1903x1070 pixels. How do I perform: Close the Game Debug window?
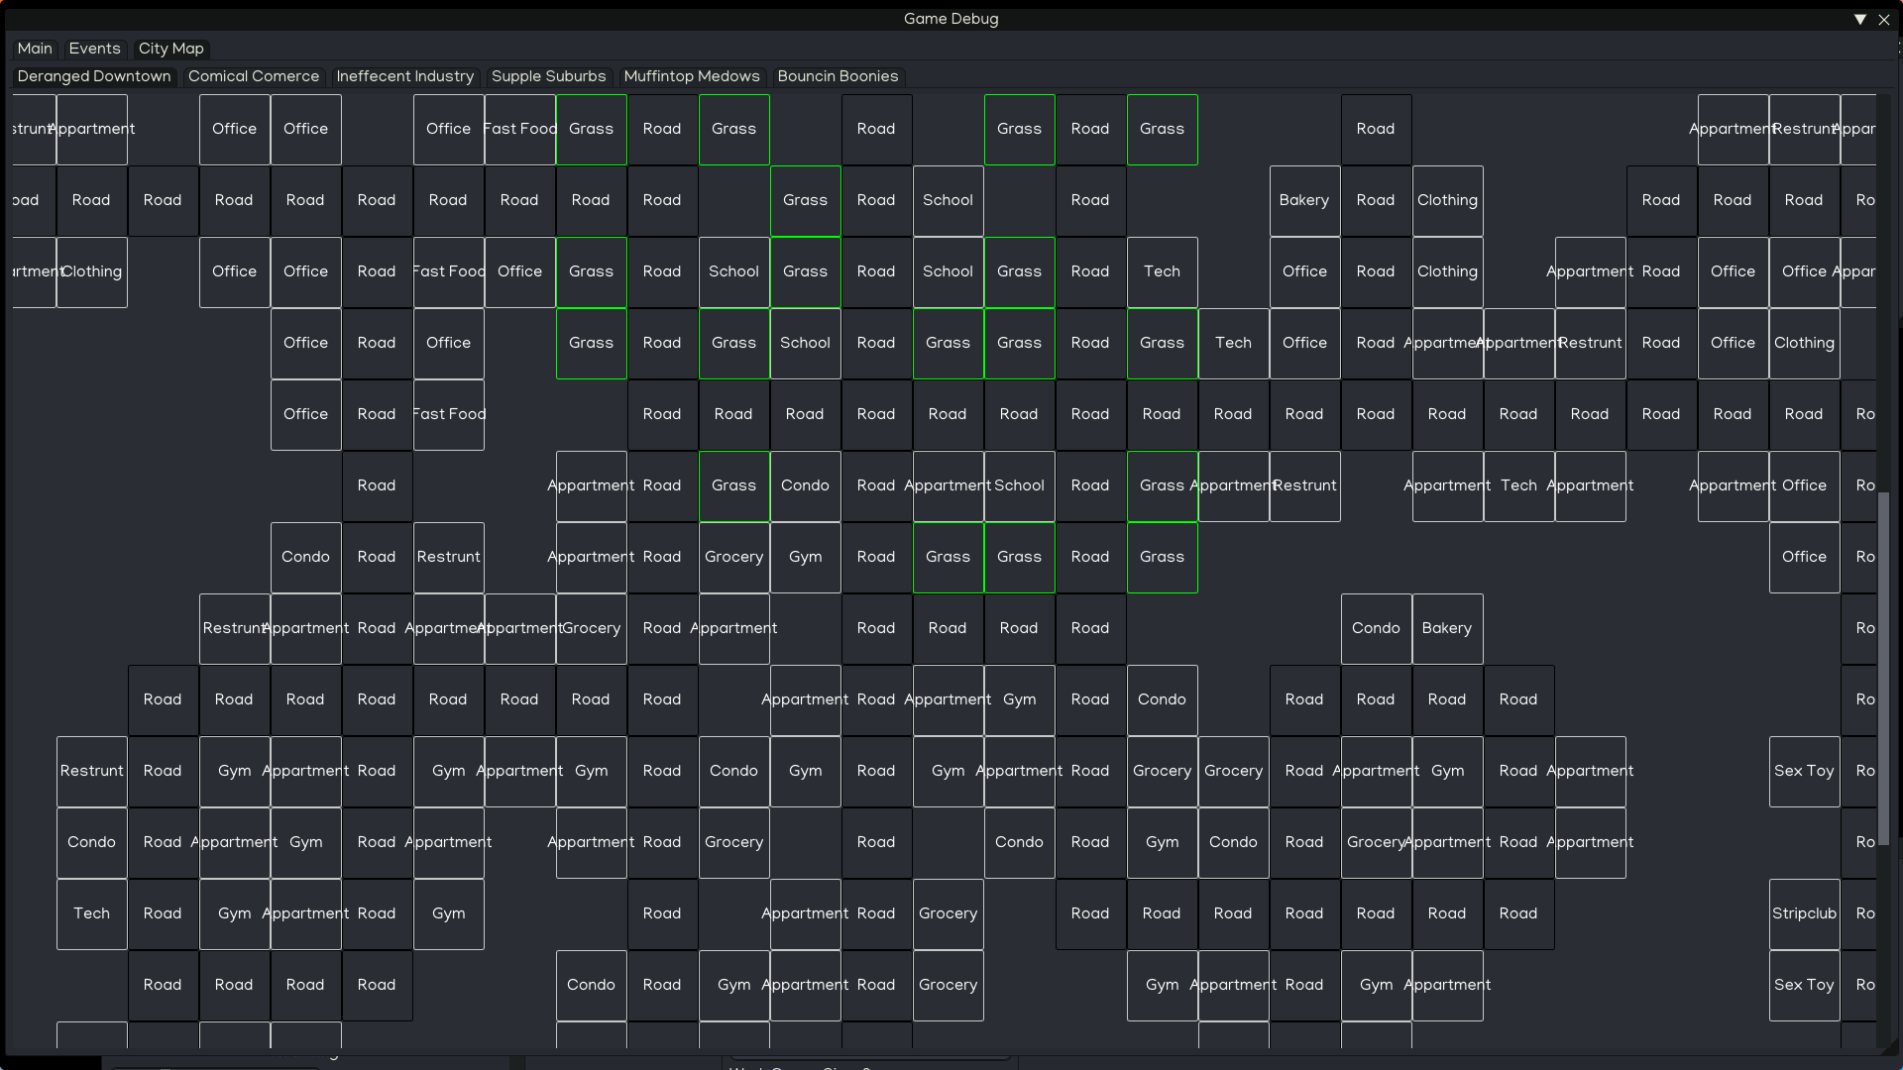(x=1884, y=19)
